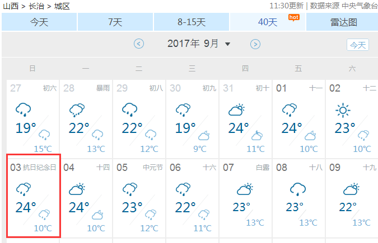Click the sunny icon on September 02
378x243 pixels.
343,110
